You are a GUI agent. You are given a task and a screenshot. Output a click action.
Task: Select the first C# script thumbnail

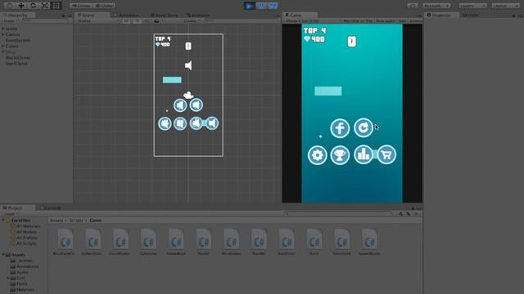pyautogui.click(x=65, y=239)
